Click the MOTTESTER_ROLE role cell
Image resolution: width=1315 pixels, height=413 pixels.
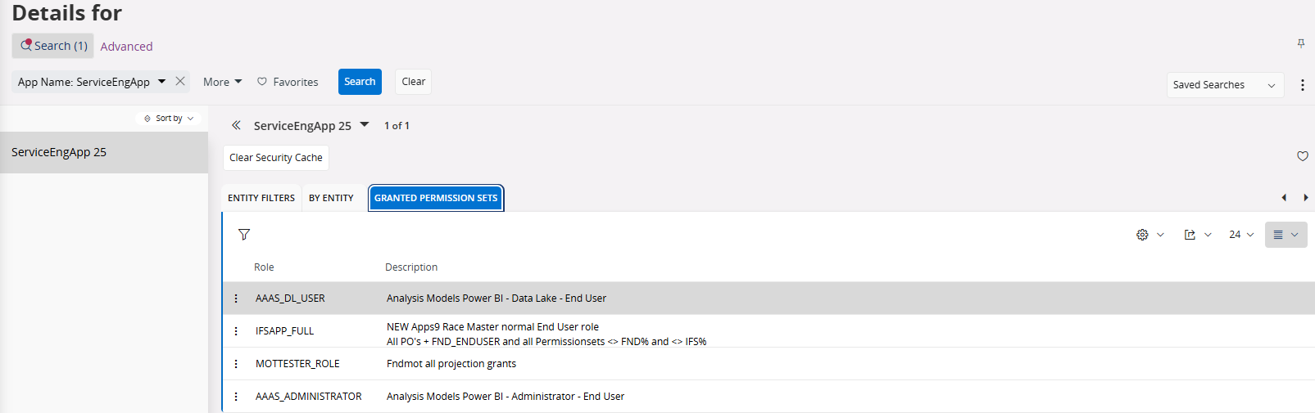297,364
